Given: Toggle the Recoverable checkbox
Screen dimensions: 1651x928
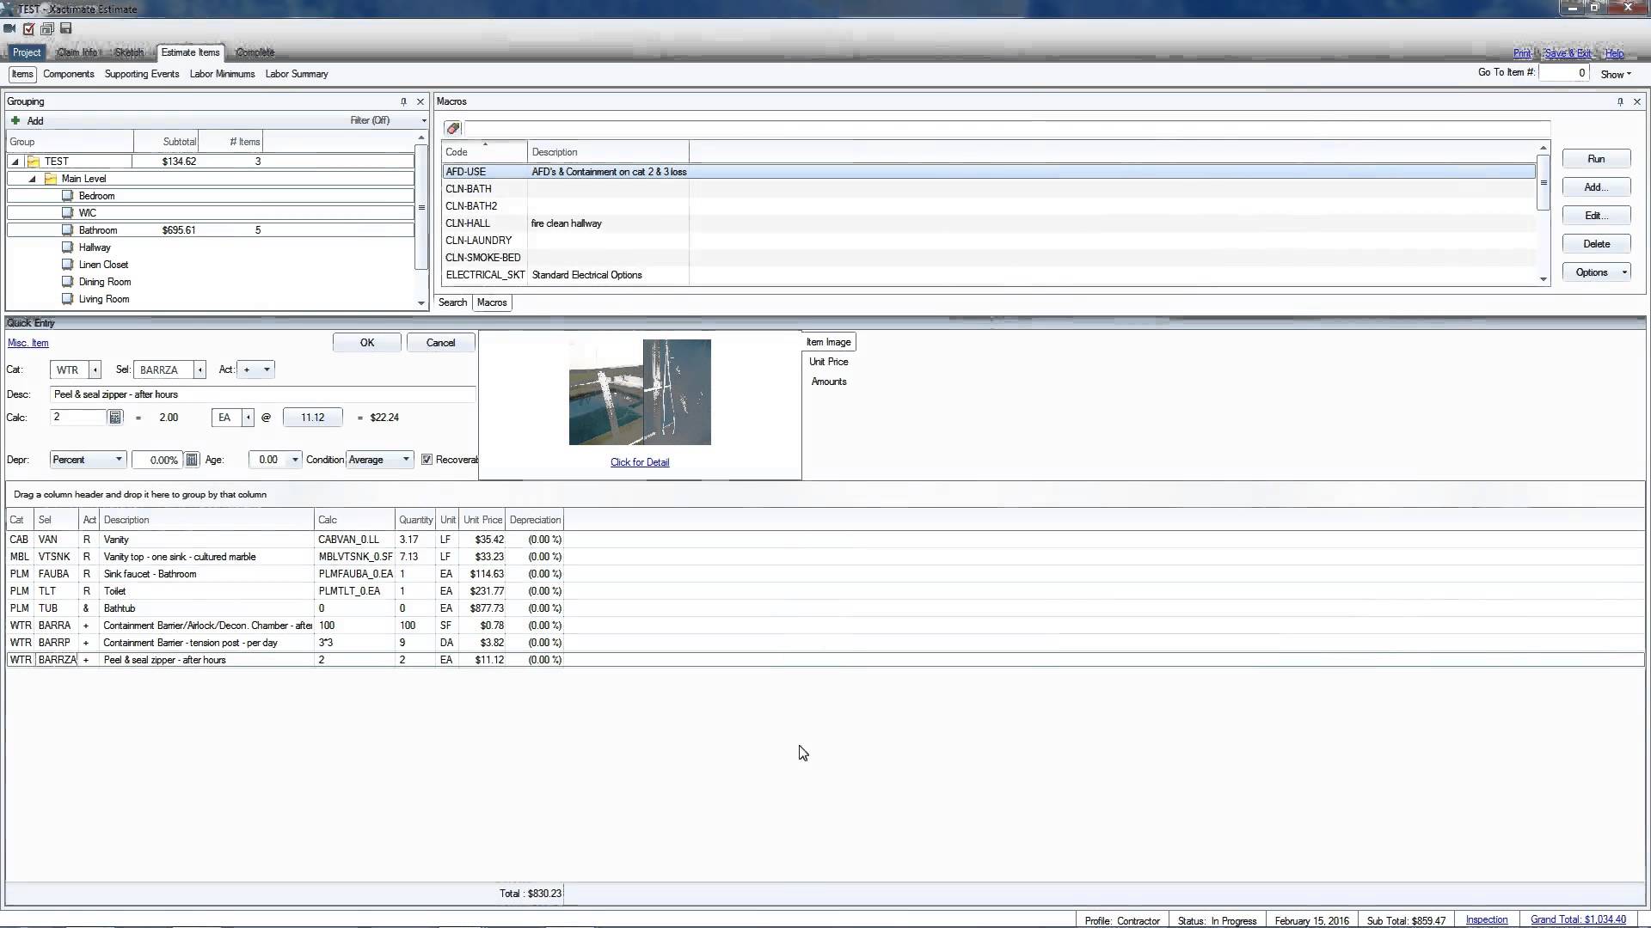Looking at the screenshot, I should 427,460.
